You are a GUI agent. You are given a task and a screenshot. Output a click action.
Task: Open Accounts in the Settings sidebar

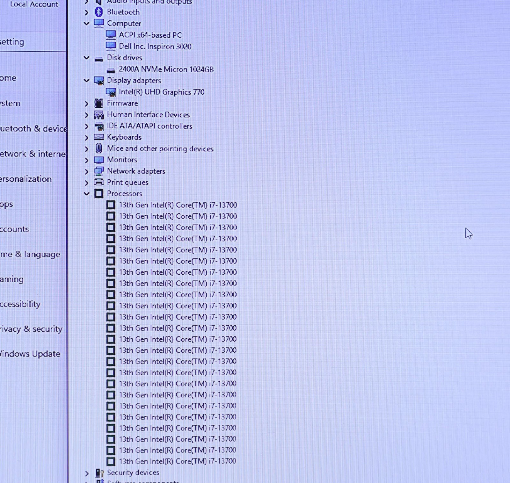(x=14, y=229)
